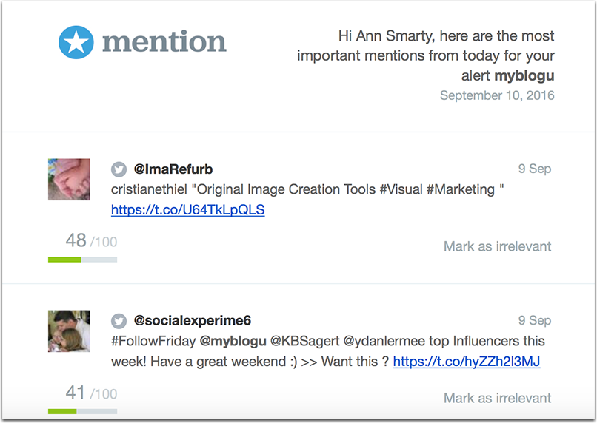Image resolution: width=597 pixels, height=423 pixels.
Task: Click the 41/100 influence score bar
Action: pos(82,411)
